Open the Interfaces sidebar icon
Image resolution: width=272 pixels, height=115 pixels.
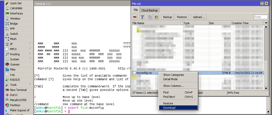click(7, 13)
